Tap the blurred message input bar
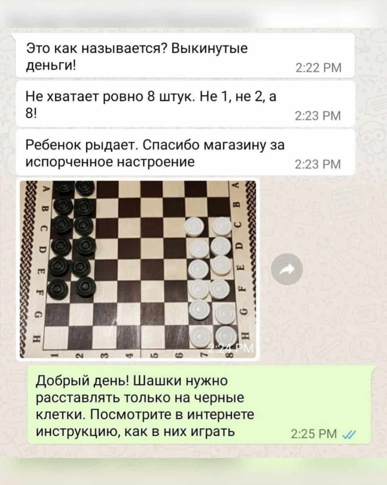This screenshot has height=485, width=387. (x=193, y=469)
